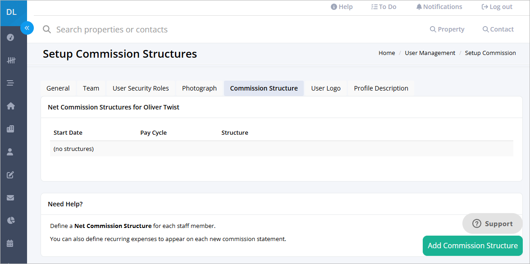Open the envelope mail sidebar icon

coord(10,198)
